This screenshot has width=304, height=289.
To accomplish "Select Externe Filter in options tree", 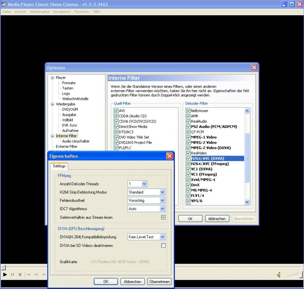I will tap(66, 146).
